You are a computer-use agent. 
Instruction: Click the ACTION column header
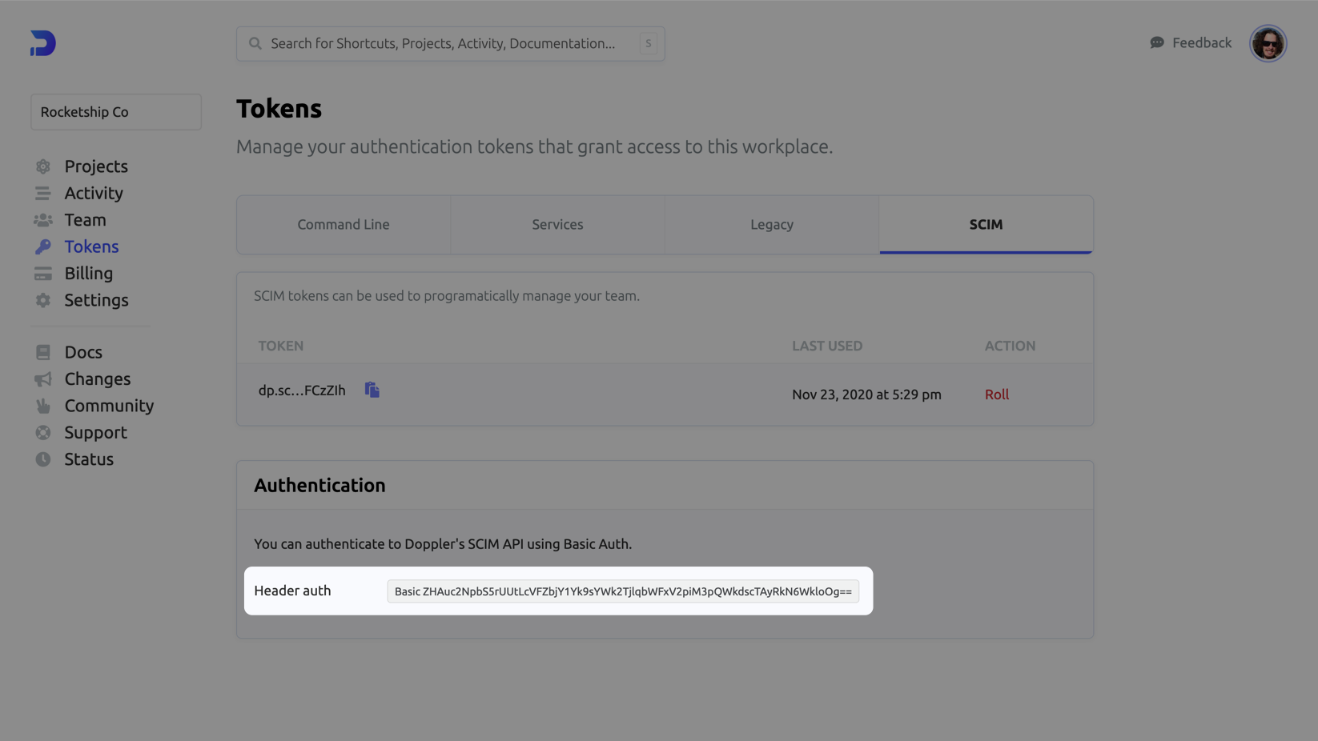click(x=1010, y=346)
